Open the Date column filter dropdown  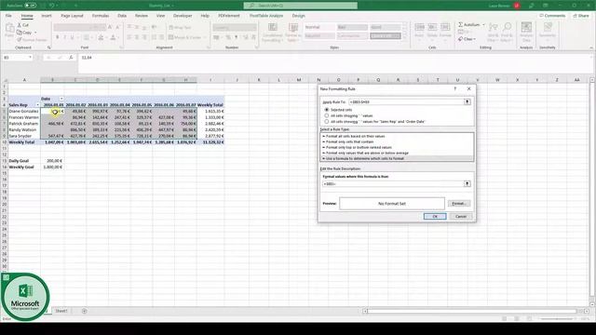pyautogui.click(x=61, y=99)
